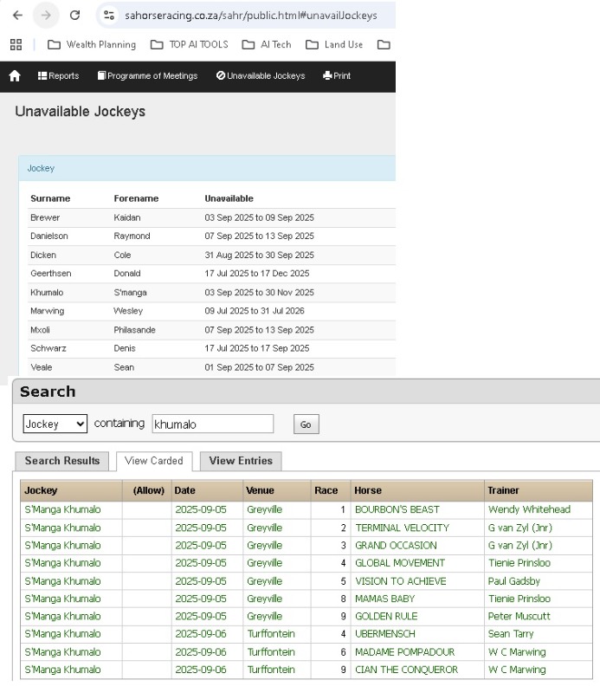Viewport: 600px width, 693px height.
Task: Open Programme of Meetings menu item
Action: (147, 76)
